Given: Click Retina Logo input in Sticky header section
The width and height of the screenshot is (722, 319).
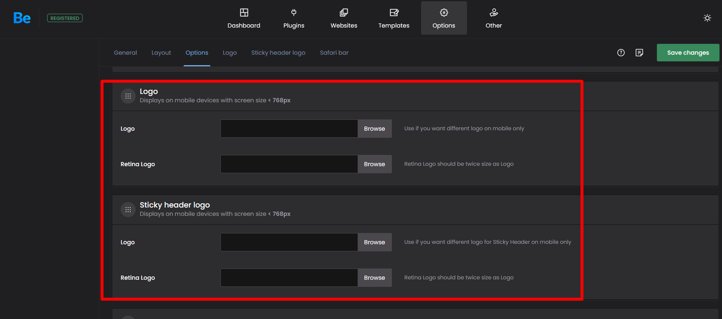Looking at the screenshot, I should tap(289, 278).
